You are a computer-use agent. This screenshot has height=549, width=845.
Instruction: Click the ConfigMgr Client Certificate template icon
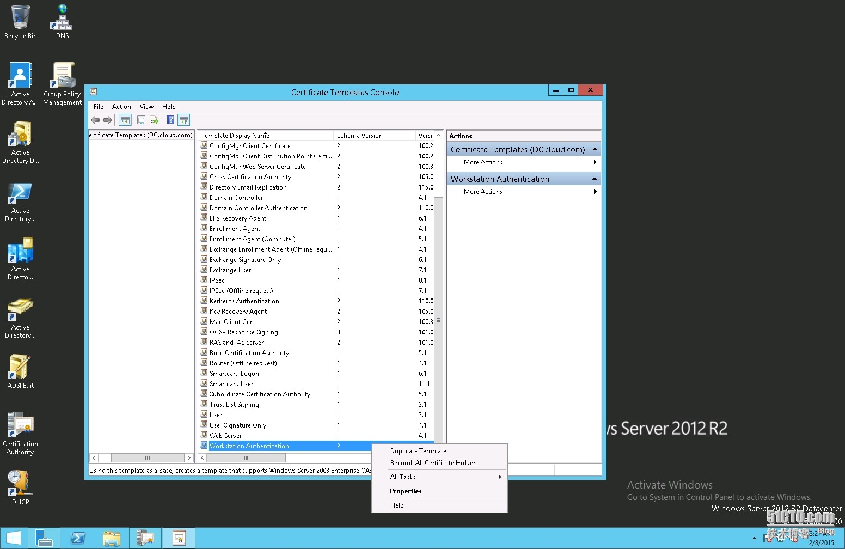click(204, 145)
